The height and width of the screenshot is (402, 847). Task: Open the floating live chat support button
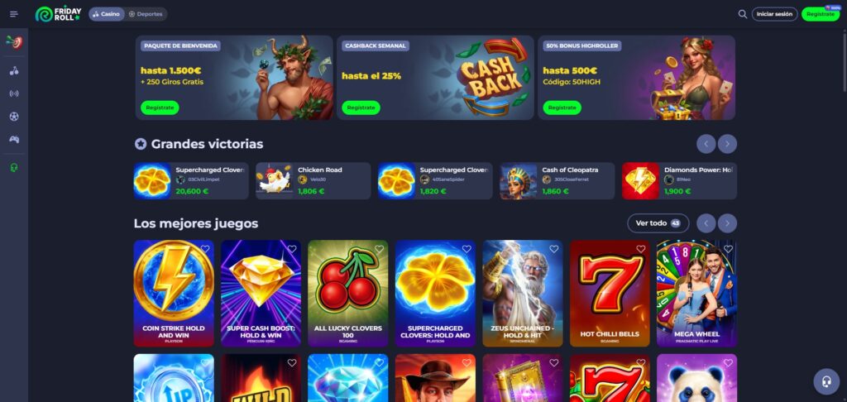826,381
